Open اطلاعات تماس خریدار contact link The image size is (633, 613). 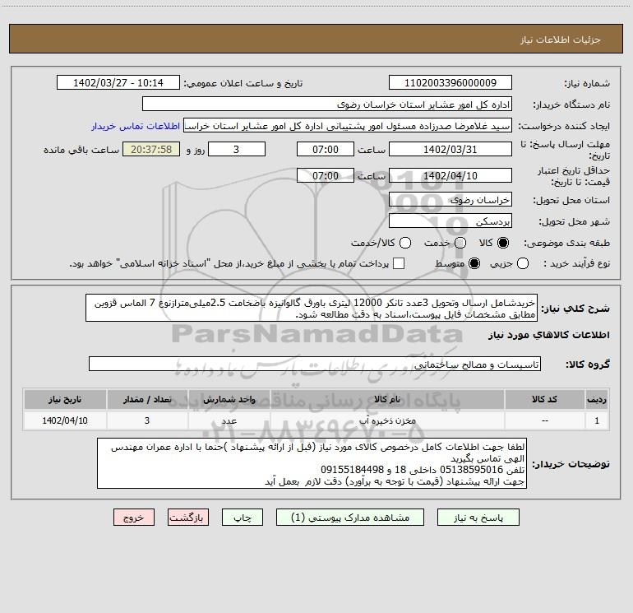pyautogui.click(x=136, y=126)
